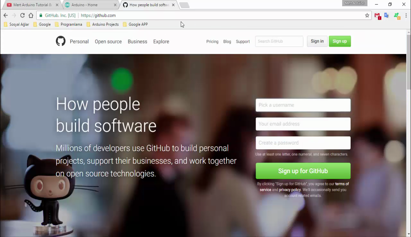Open the Explore page
Image resolution: width=411 pixels, height=237 pixels.
click(161, 41)
